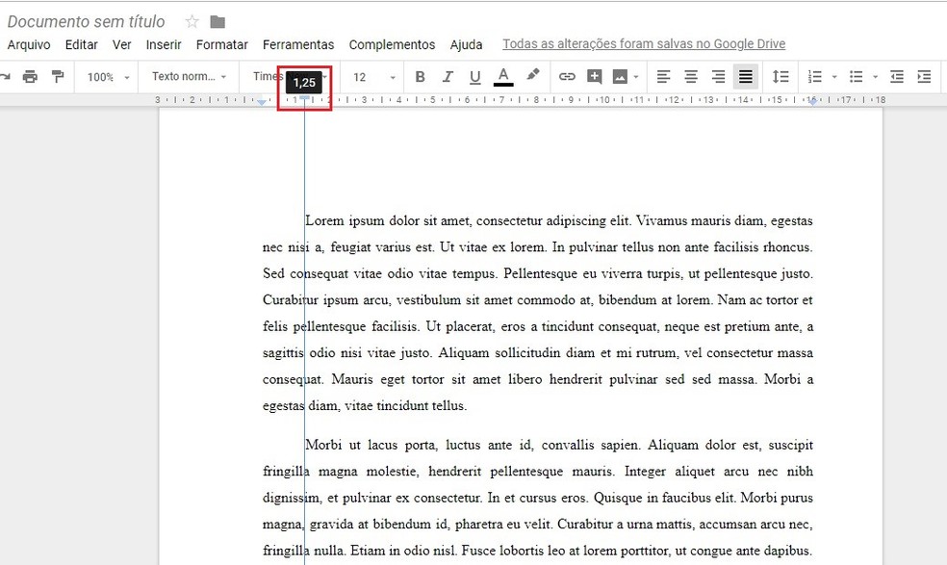The width and height of the screenshot is (947, 565).
Task: Apply a numbered list
Action: (x=817, y=77)
